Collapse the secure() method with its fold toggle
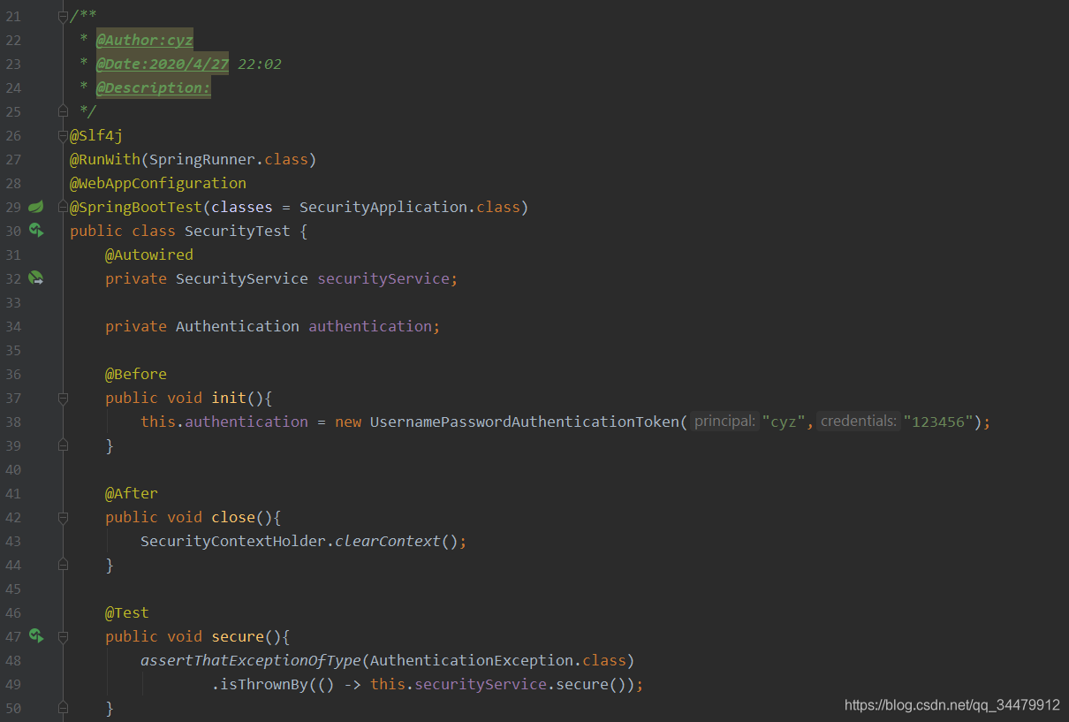Image resolution: width=1069 pixels, height=722 pixels. click(x=63, y=636)
